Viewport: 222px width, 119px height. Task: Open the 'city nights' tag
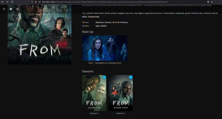point(139,13)
